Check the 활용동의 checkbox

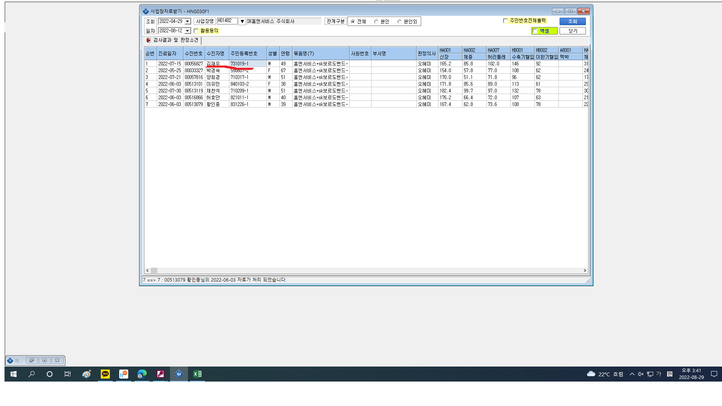pos(196,31)
